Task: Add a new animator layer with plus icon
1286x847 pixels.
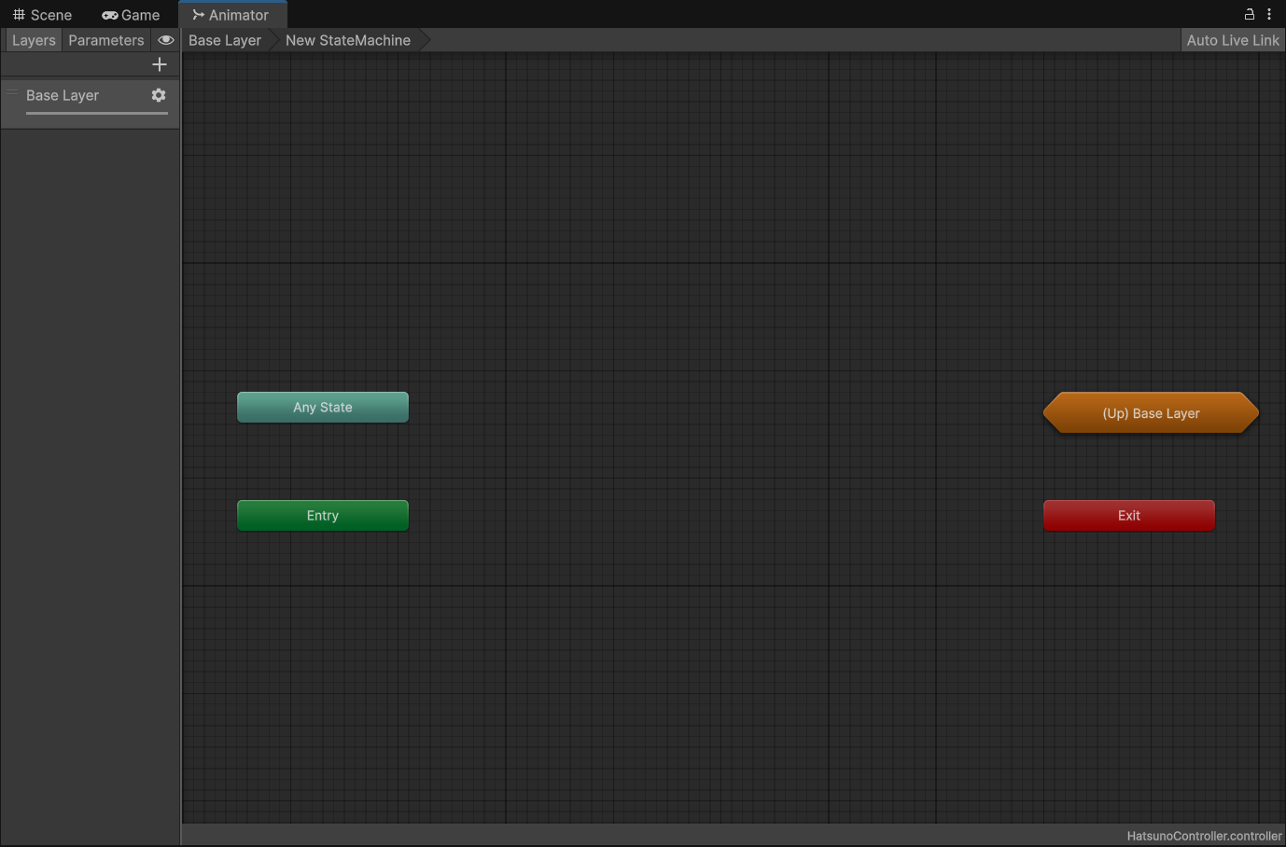Action: click(160, 64)
